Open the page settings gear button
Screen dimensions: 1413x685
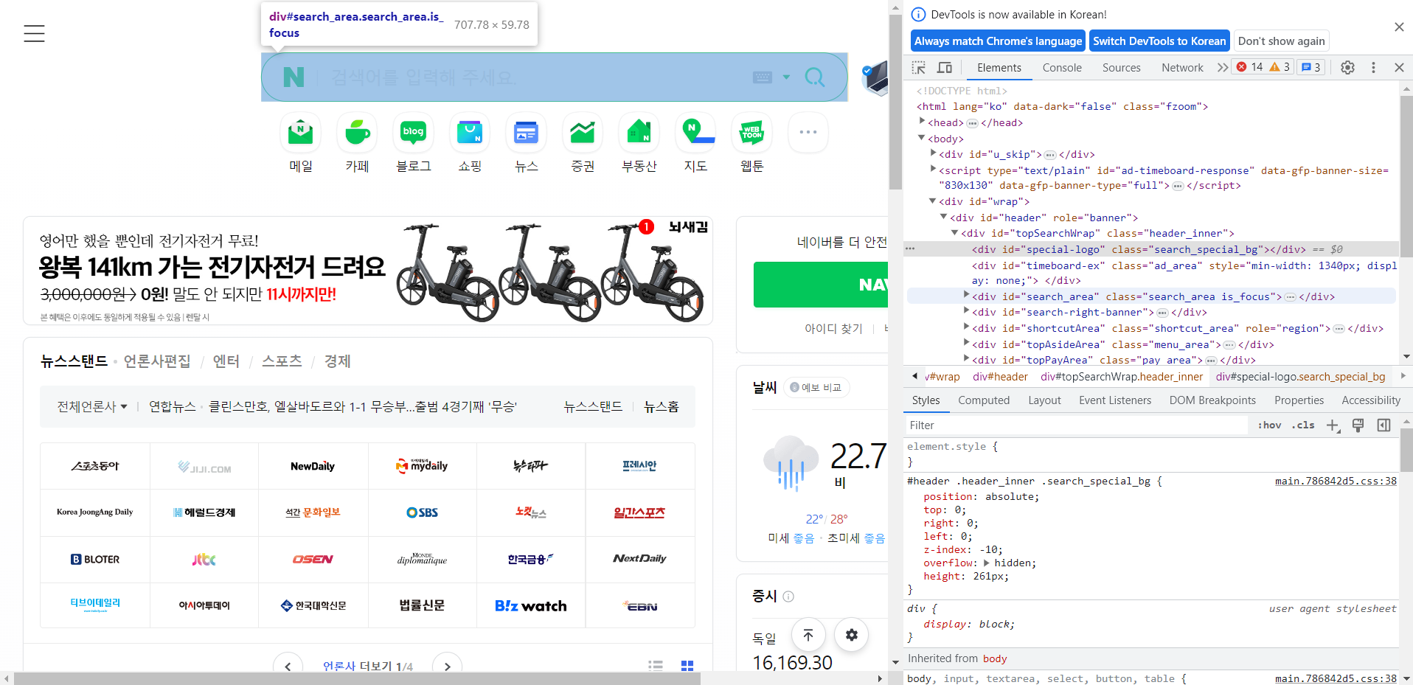pyautogui.click(x=852, y=635)
